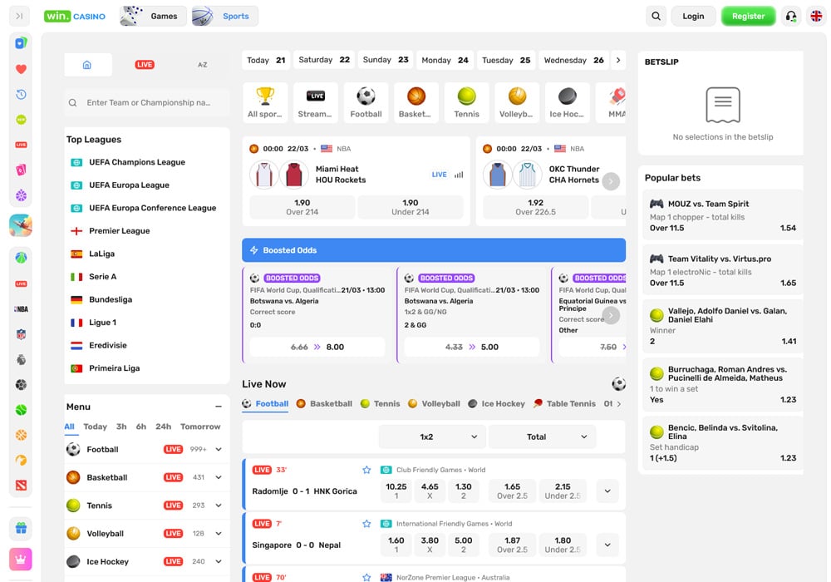Select the Saturday 22 date tab
Screen dimensions: 831x582
pos(324,60)
